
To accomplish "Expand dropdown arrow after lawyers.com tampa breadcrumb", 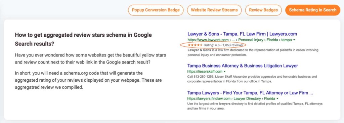I will (294, 40).
